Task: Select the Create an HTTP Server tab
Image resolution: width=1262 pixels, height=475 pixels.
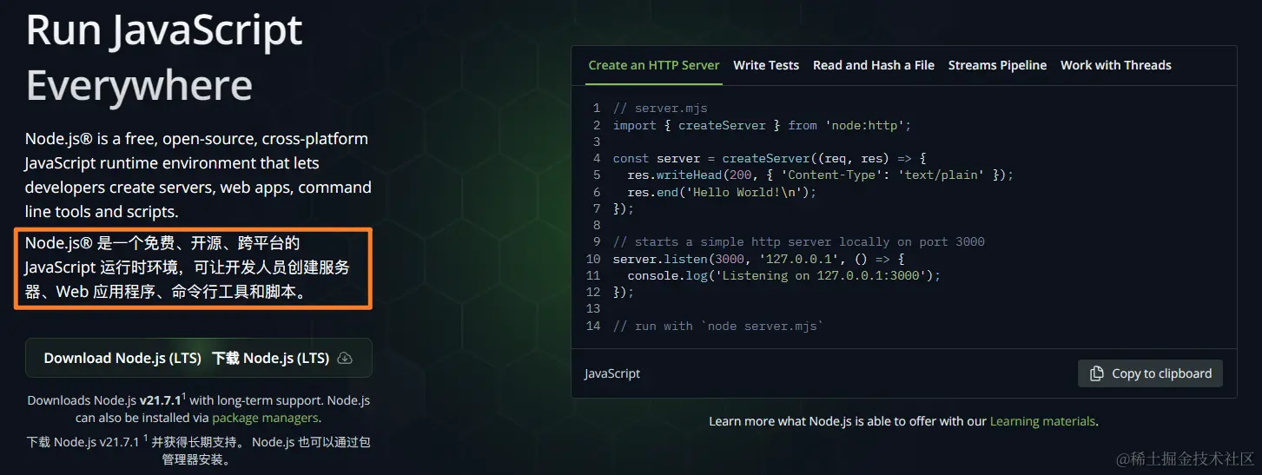Action: [x=654, y=65]
